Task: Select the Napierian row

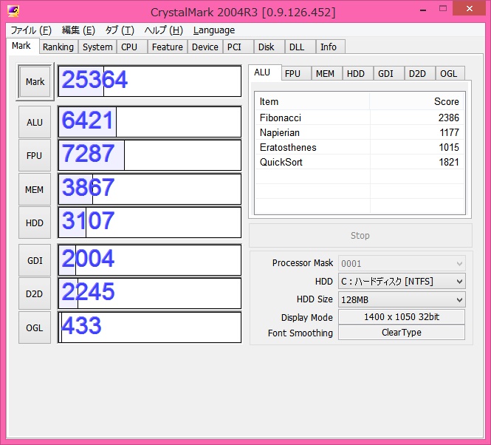Action: 360,132
